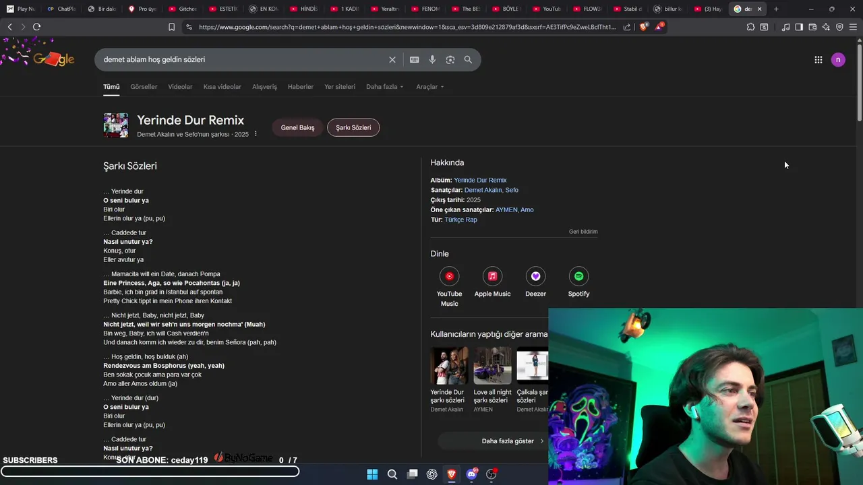The height and width of the screenshot is (485, 863).
Task: Switch to the Yer siteleri tab
Action: click(340, 87)
